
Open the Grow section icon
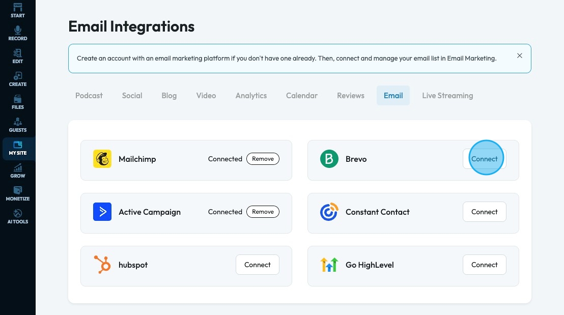18,171
